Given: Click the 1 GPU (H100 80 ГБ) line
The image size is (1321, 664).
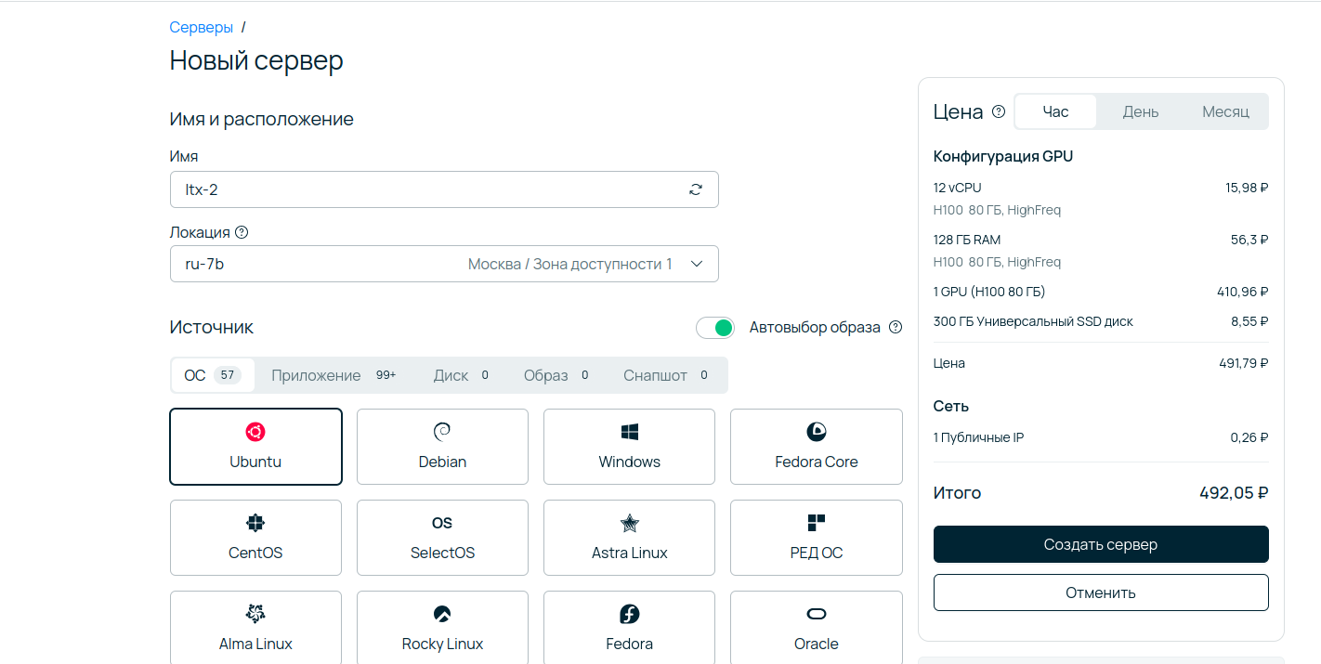Looking at the screenshot, I should [1101, 292].
